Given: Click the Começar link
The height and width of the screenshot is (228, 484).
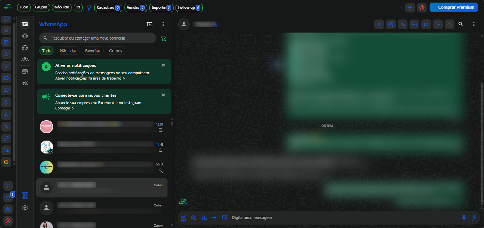Looking at the screenshot, I should click(64, 108).
